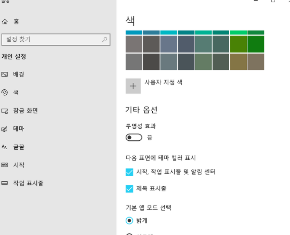
Task: Click the 배경 picture icon
Action: point(5,74)
